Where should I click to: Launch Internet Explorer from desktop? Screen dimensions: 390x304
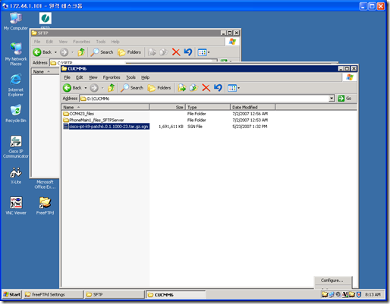[x=16, y=85]
